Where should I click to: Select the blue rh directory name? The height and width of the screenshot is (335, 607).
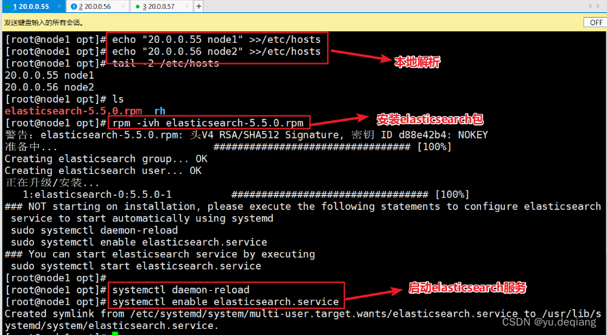click(160, 111)
